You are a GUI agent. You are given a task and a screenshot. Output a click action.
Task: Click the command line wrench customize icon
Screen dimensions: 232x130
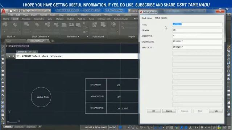13,56
